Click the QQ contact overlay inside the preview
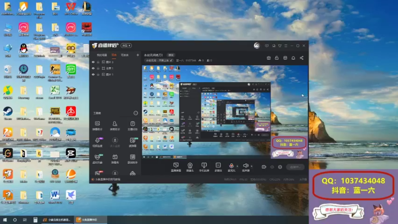The image size is (398, 224). [x=289, y=142]
